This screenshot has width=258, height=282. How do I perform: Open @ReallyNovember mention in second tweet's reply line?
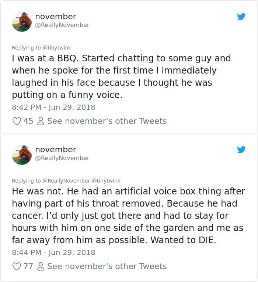[66, 181]
